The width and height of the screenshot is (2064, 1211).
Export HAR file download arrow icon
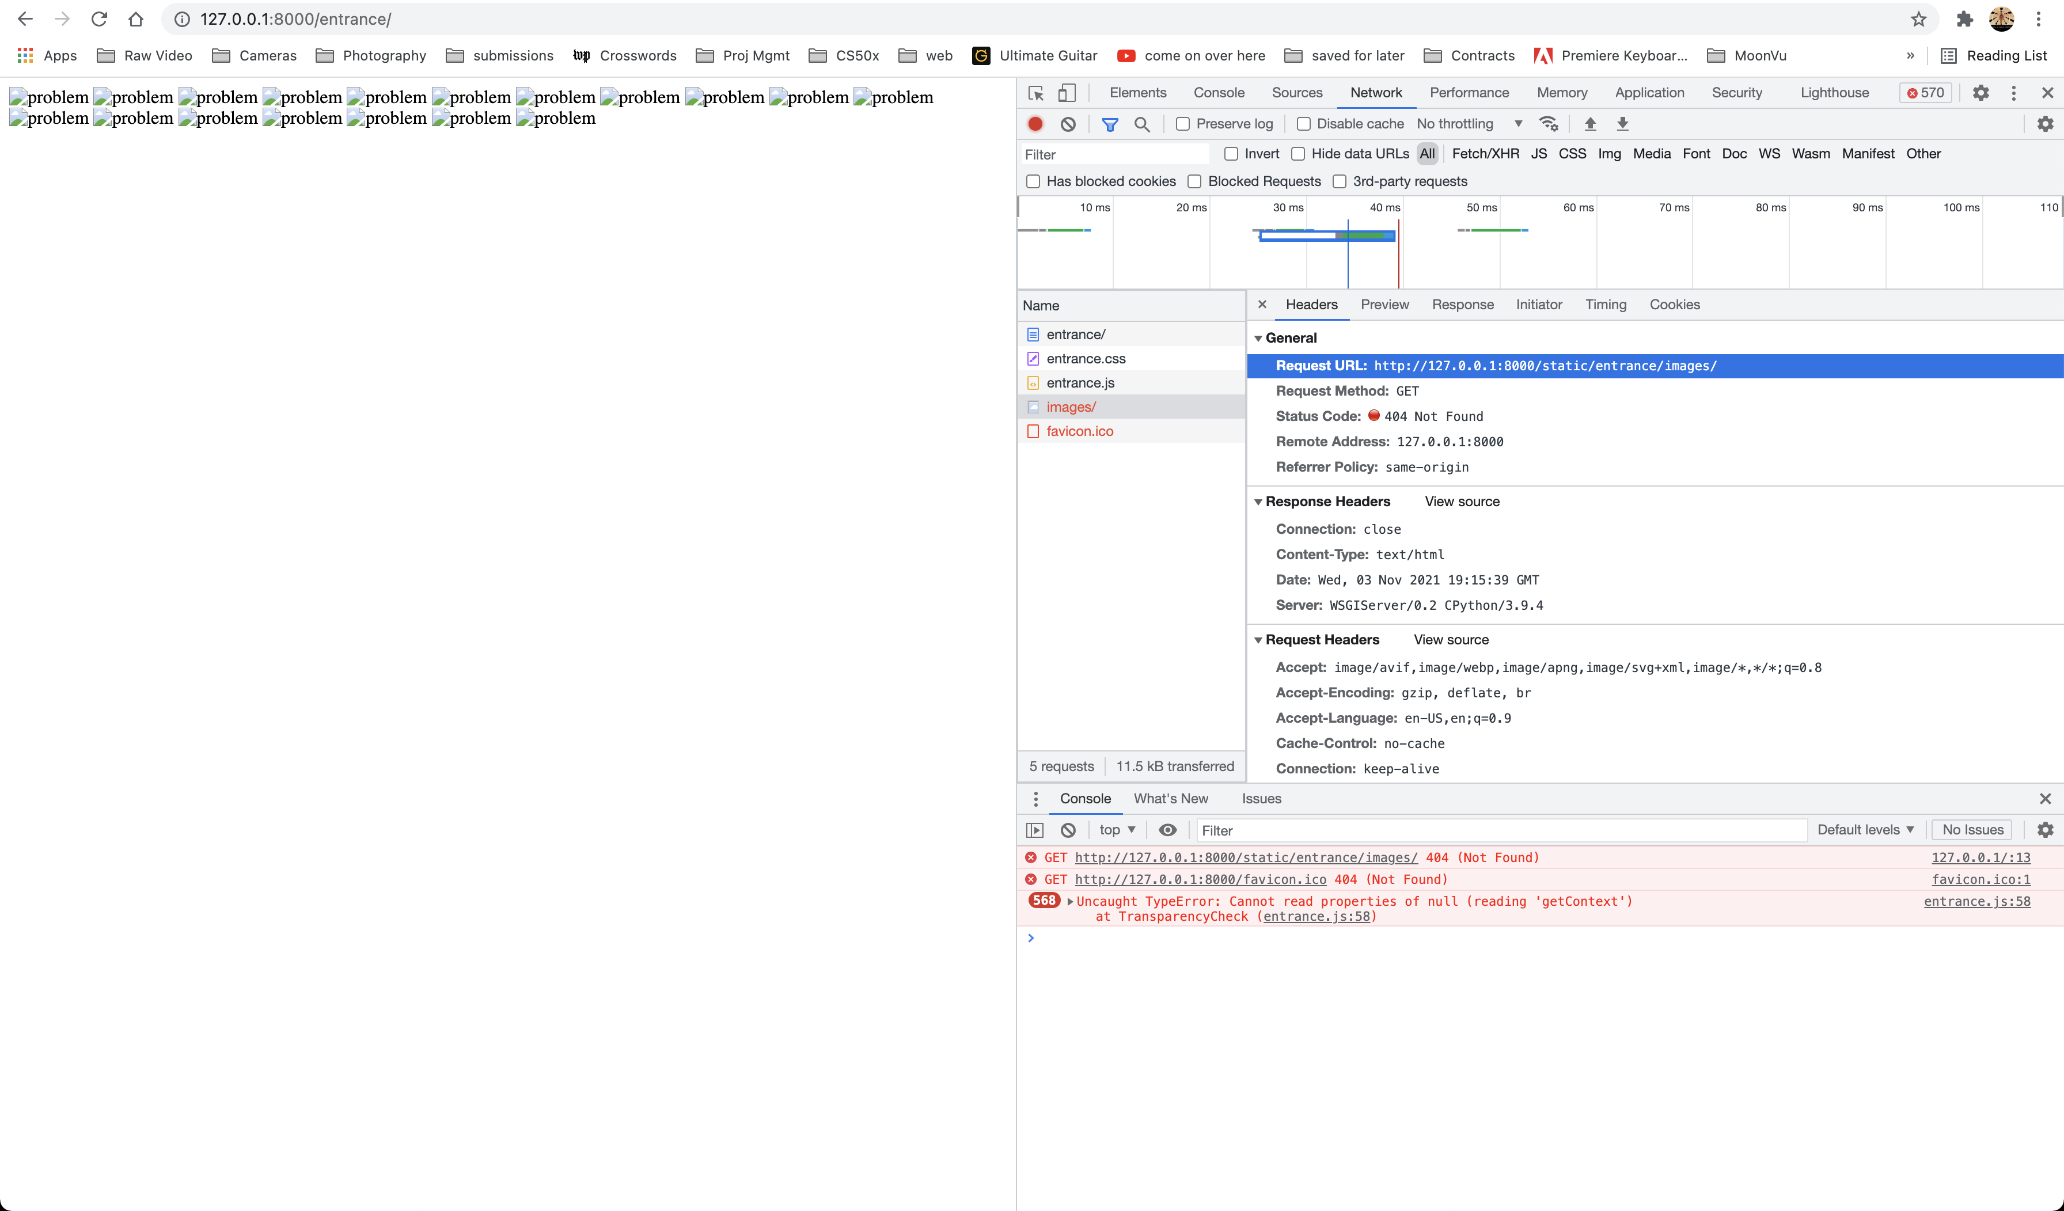coord(1622,124)
